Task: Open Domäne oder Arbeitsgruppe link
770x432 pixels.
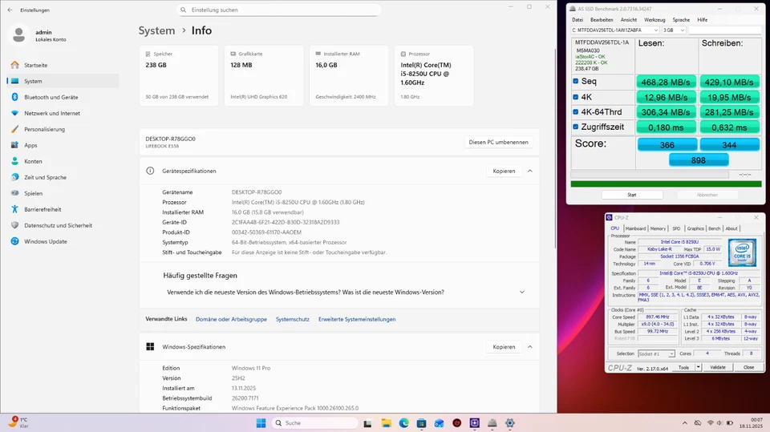Action: coord(231,319)
